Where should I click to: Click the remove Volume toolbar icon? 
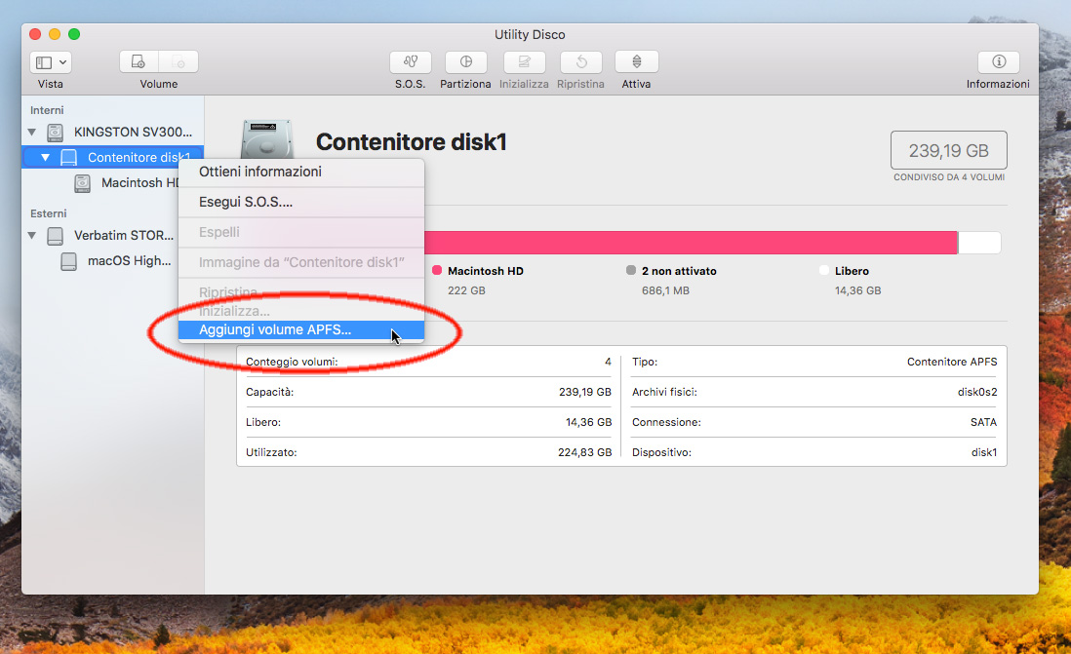(x=178, y=61)
